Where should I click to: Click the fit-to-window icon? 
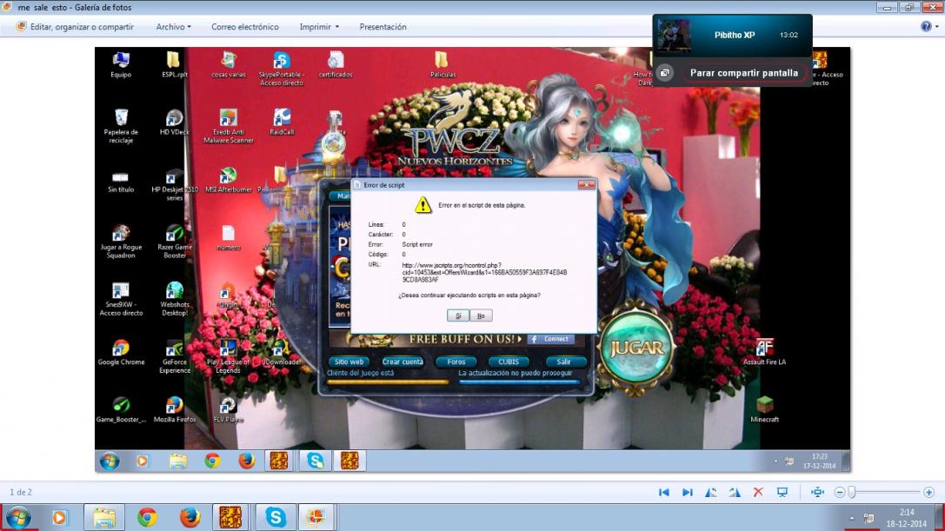click(817, 493)
